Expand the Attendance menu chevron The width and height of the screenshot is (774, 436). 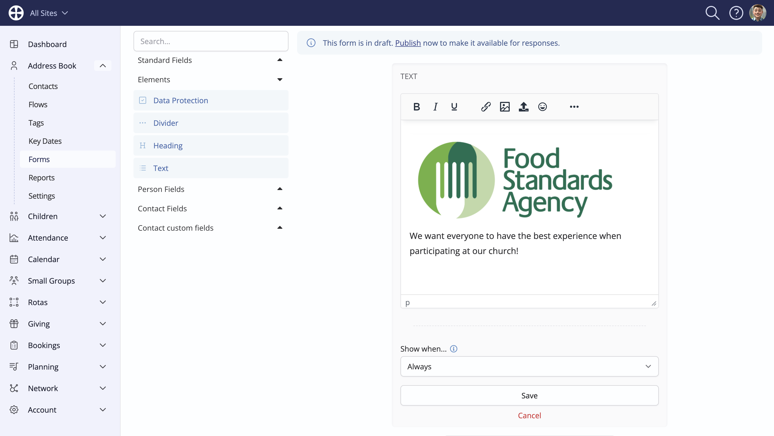(x=103, y=238)
